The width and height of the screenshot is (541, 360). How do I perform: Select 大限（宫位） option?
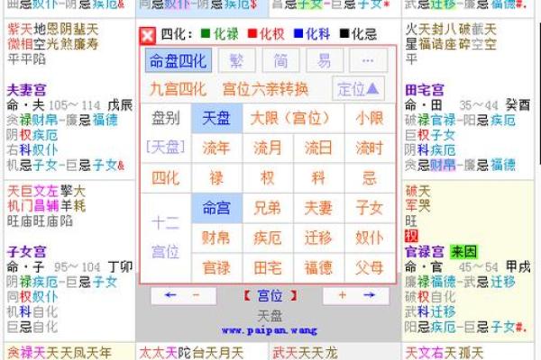(293, 119)
